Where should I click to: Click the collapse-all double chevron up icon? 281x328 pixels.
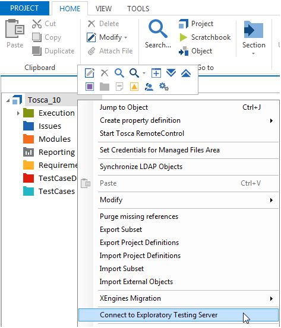pos(186,73)
